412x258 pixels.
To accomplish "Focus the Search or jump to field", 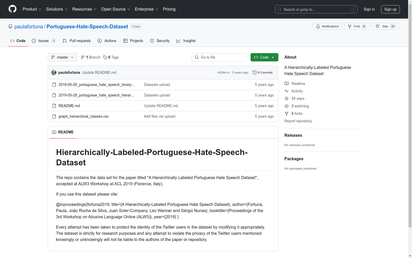I will point(316,9).
